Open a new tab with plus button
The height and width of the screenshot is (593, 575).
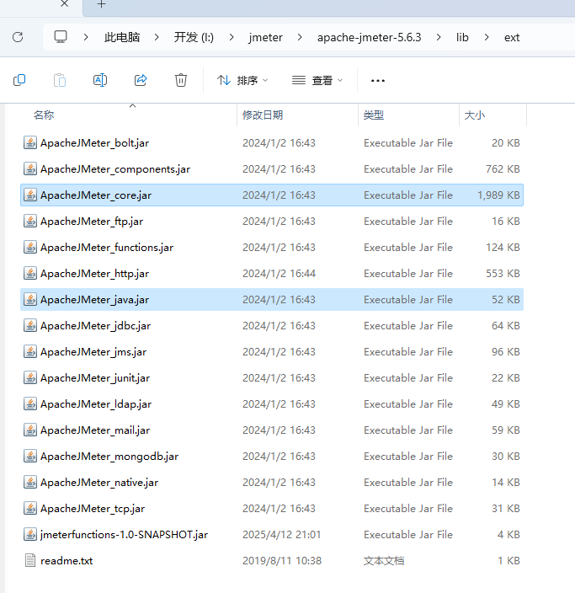pos(101,4)
